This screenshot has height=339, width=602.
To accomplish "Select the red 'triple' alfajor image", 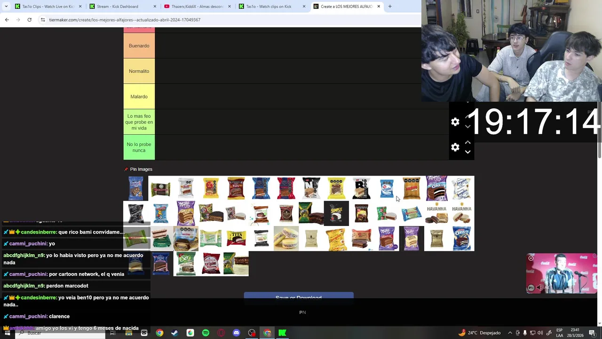I will point(211,264).
